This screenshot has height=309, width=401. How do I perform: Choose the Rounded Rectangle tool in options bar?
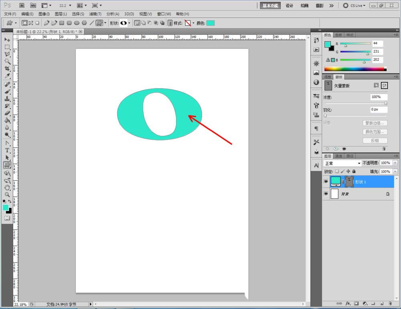(69, 23)
